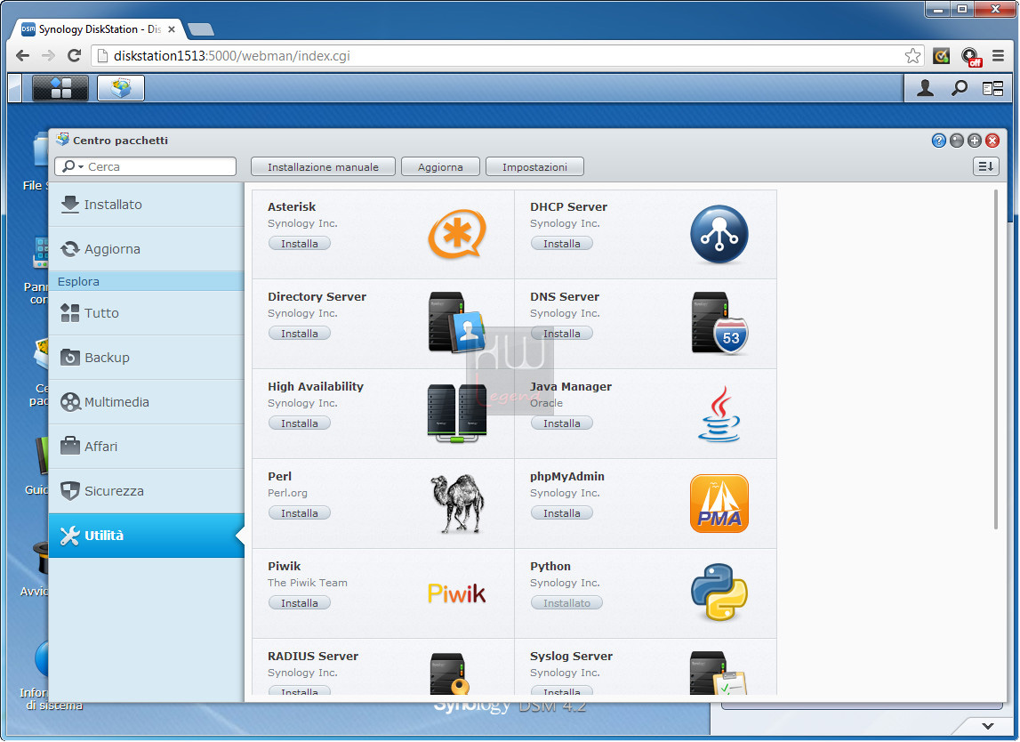
Task: Click the green check Chrome extension icon
Action: pos(941,56)
